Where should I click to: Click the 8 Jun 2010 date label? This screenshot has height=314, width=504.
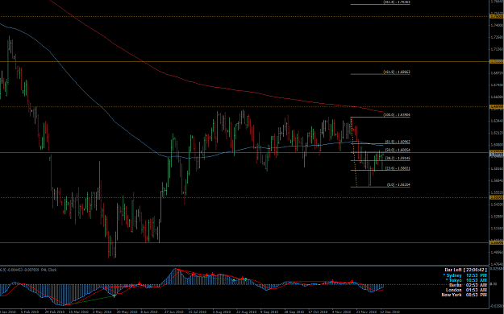pos(150,312)
